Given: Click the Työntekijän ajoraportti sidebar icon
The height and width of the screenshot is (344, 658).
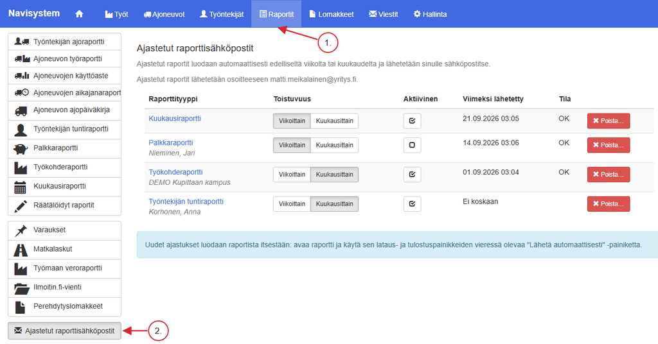Looking at the screenshot, I should [21, 42].
